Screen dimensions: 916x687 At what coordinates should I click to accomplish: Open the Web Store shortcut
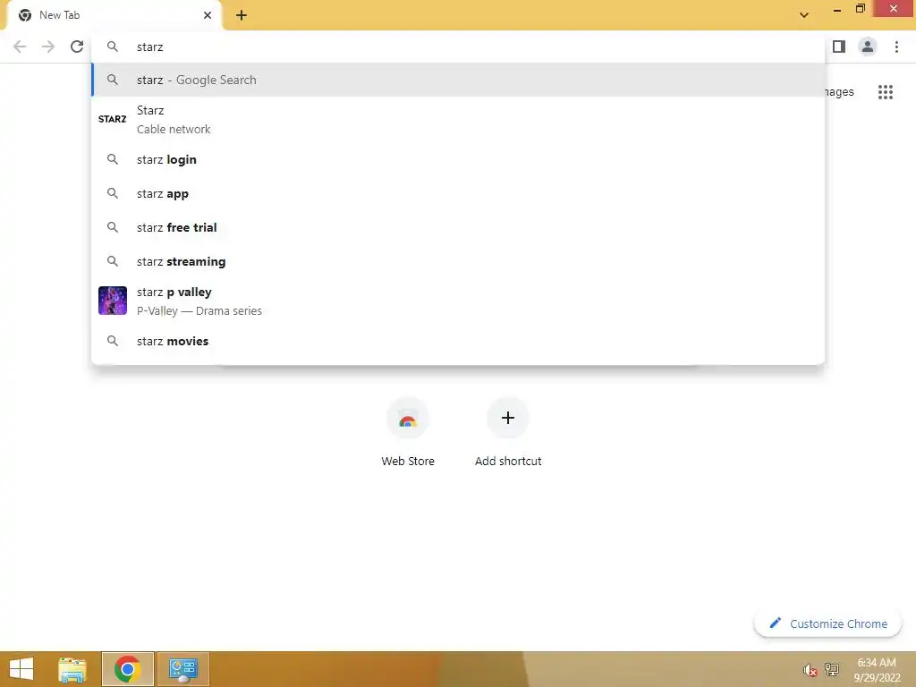tap(408, 432)
